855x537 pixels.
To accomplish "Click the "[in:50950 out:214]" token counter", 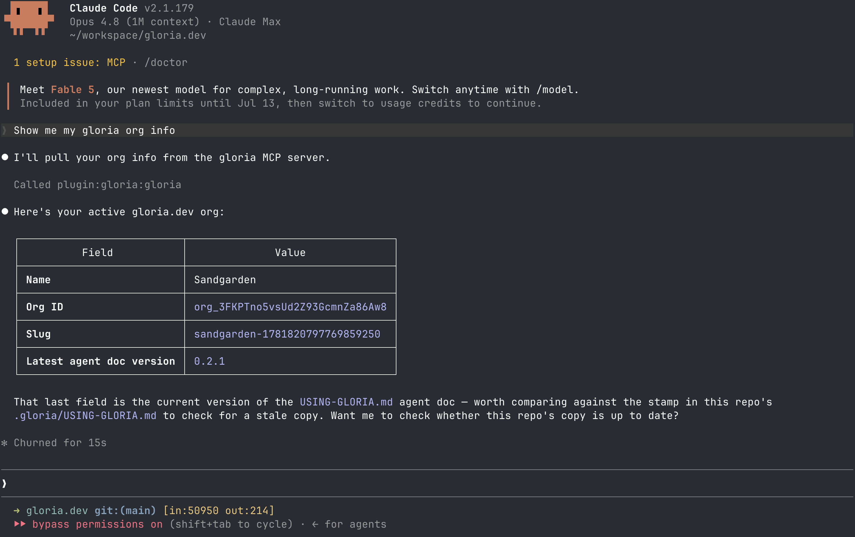I will point(219,511).
